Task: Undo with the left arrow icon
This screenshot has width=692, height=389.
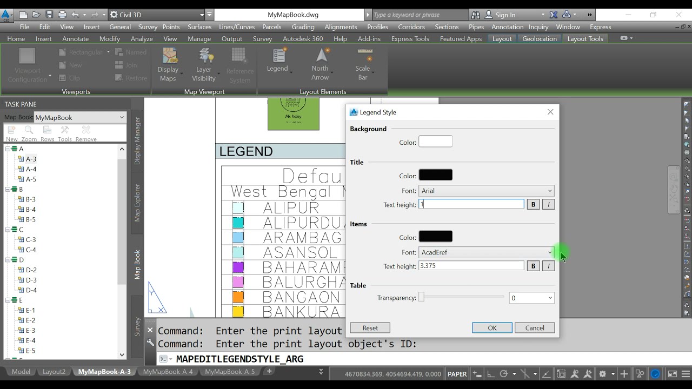Action: [75, 15]
